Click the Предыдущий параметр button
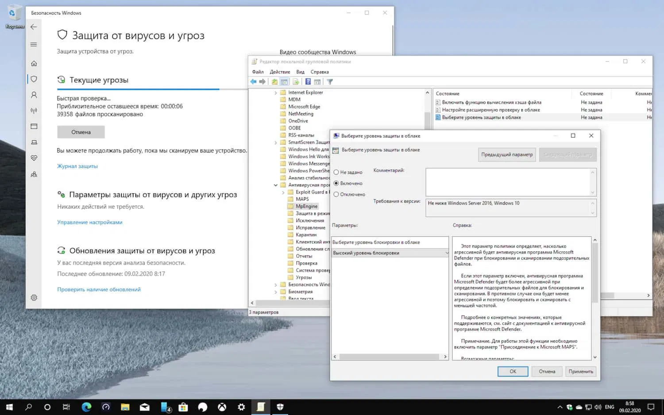Screen dimensions: 664x415 pos(506,154)
